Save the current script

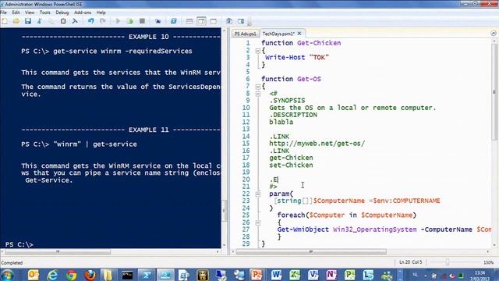click(28, 21)
